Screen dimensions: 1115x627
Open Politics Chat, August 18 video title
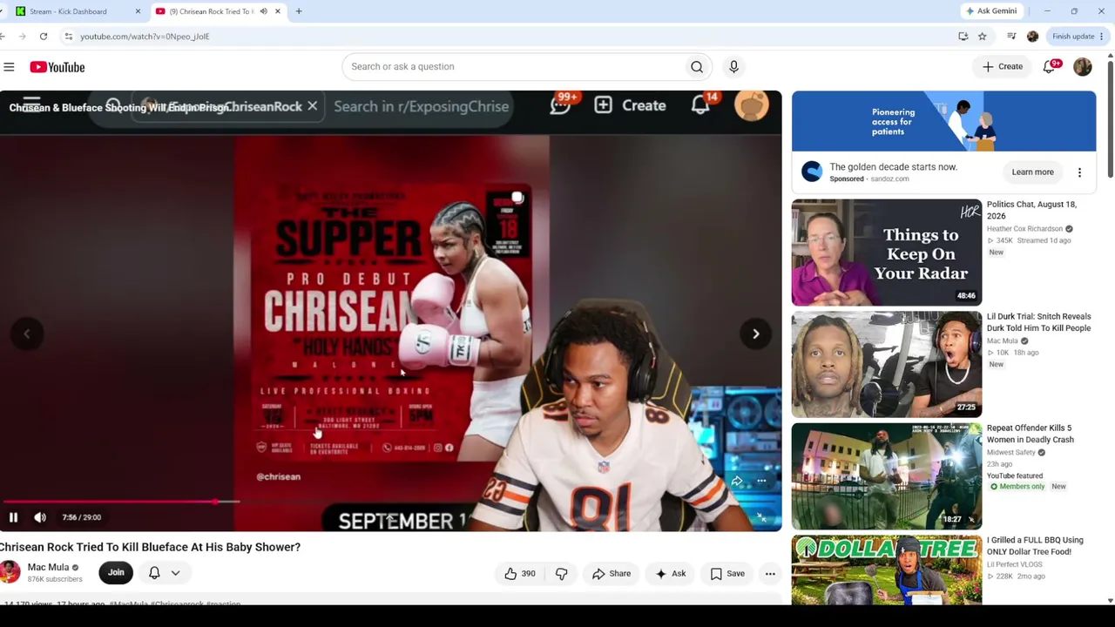[1031, 210]
